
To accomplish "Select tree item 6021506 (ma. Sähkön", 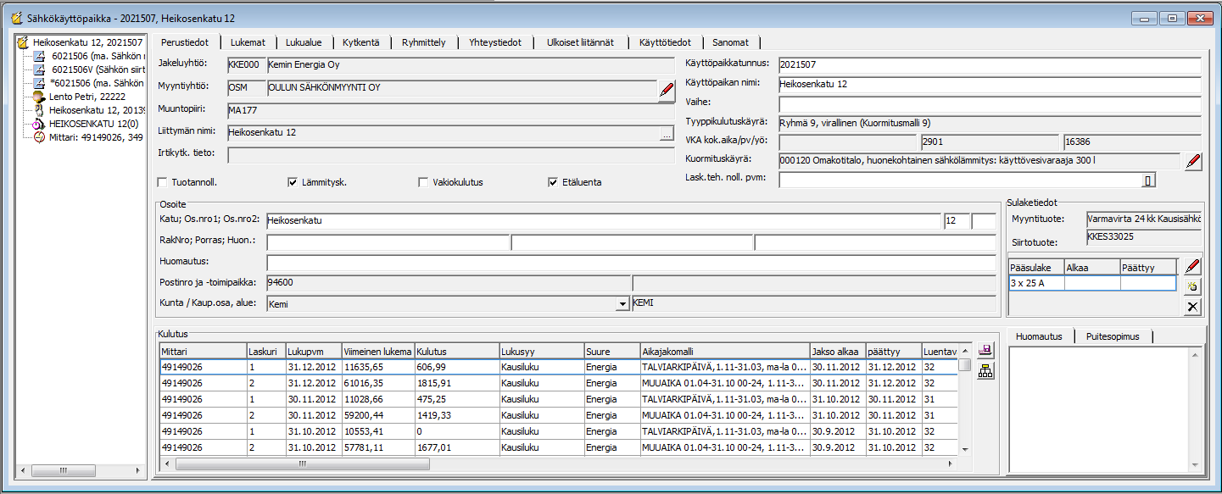I will tap(98, 56).
